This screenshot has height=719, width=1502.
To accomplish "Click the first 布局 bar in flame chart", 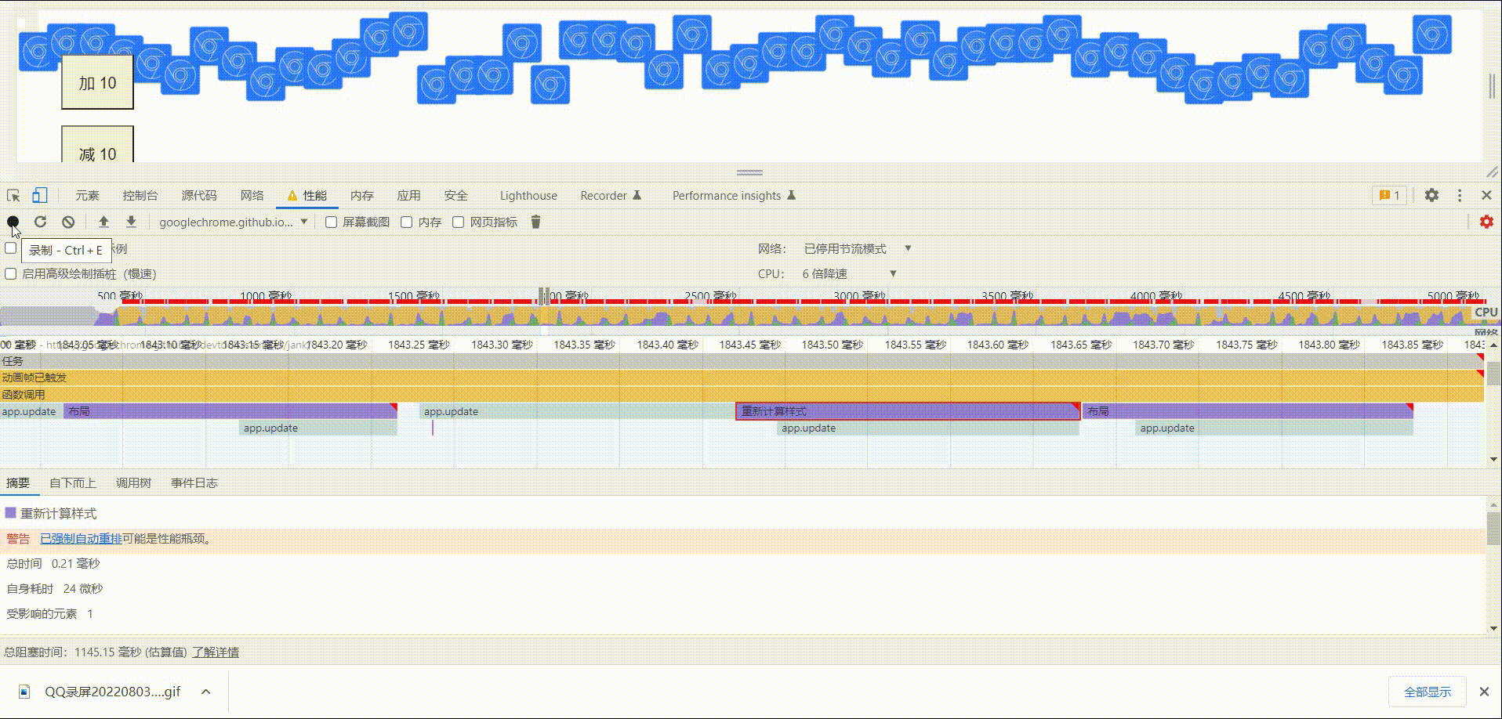I will pos(230,411).
